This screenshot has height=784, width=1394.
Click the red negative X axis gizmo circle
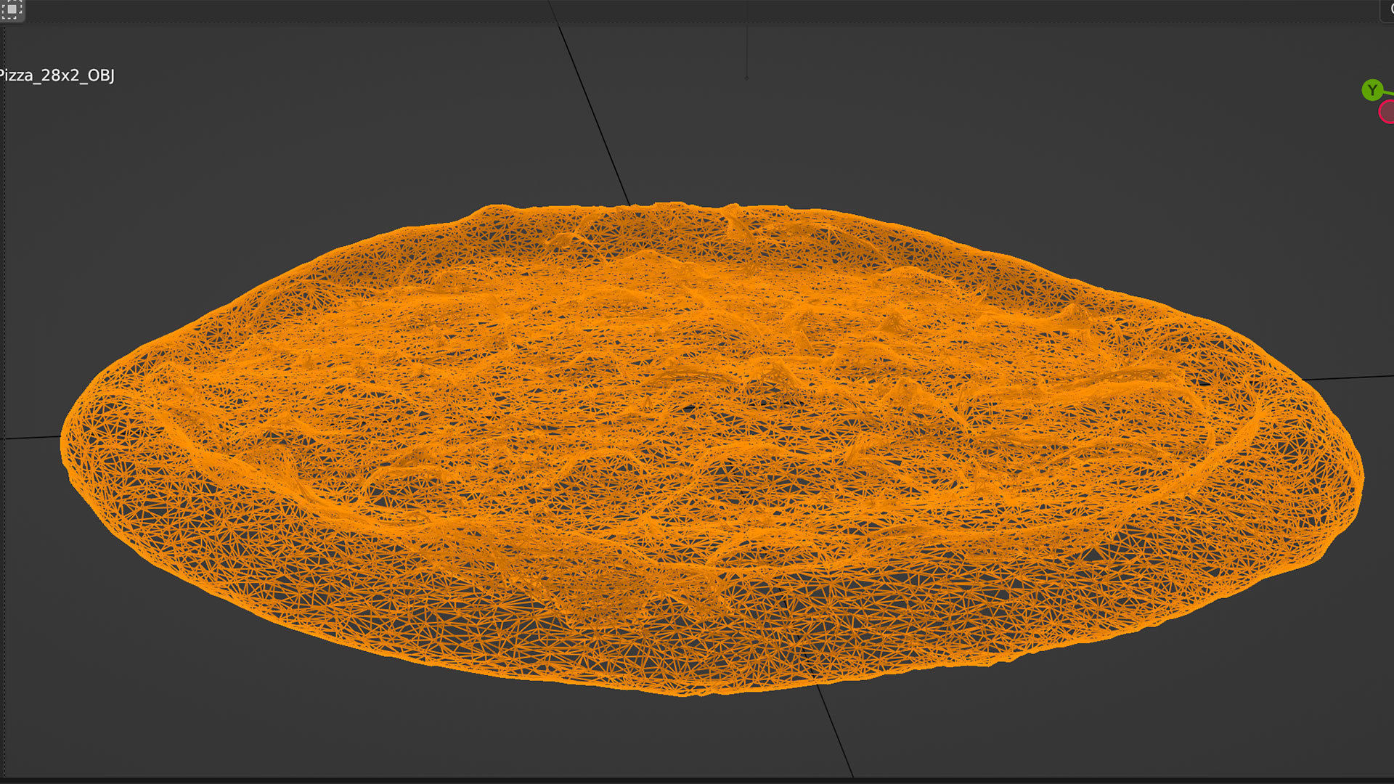1387,113
